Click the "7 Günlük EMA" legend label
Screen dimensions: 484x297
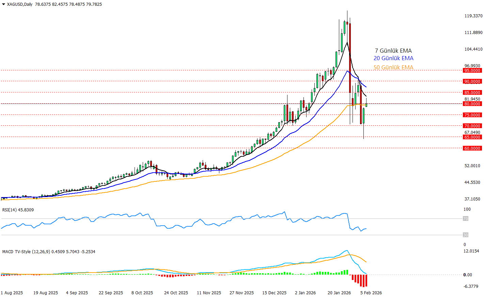point(393,51)
